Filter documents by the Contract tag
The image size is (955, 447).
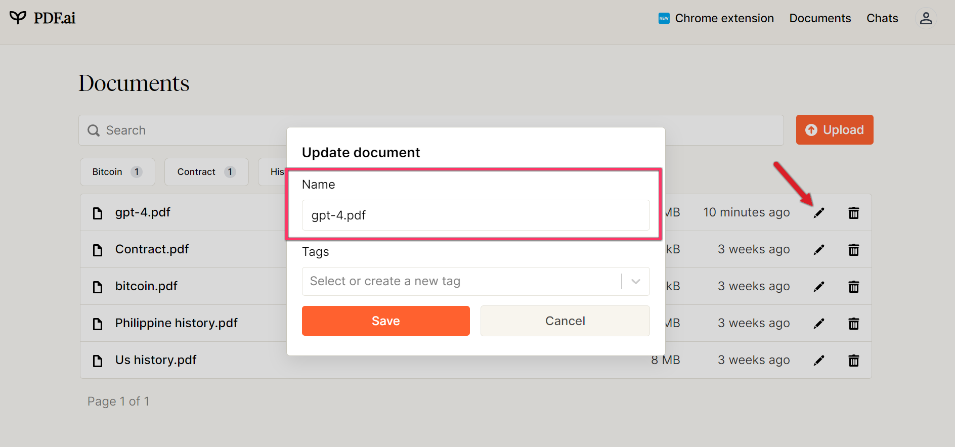coord(206,172)
